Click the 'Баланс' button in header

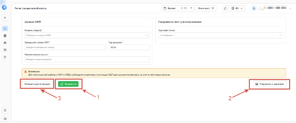click(177, 8)
